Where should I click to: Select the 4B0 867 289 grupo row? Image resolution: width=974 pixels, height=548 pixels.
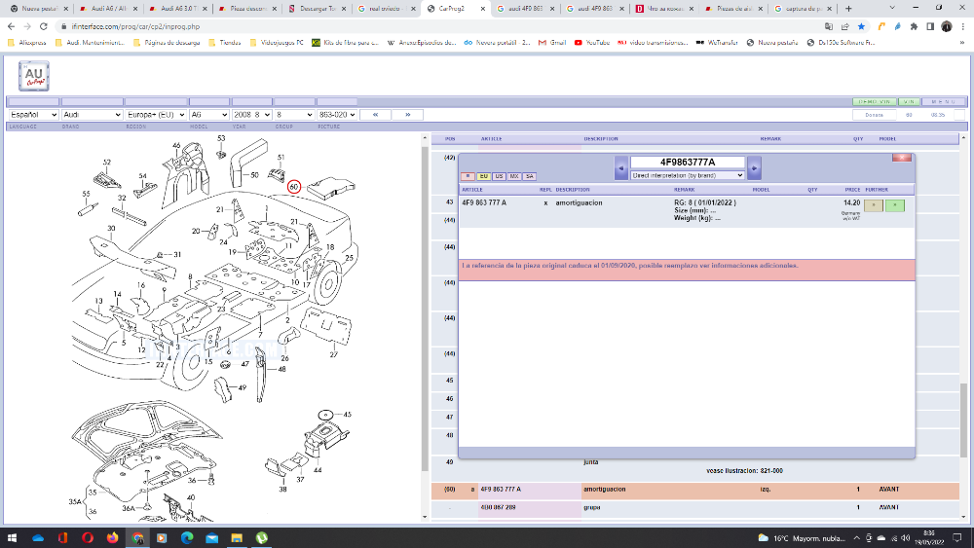(x=695, y=508)
